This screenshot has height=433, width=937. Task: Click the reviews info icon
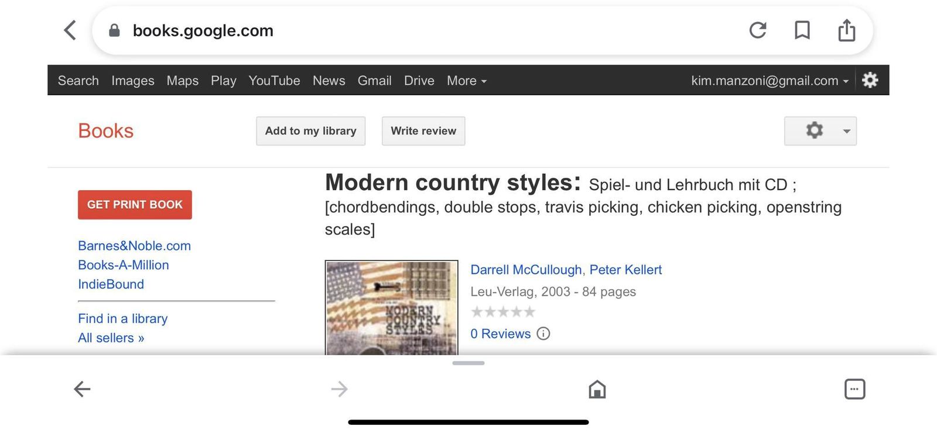(x=543, y=334)
